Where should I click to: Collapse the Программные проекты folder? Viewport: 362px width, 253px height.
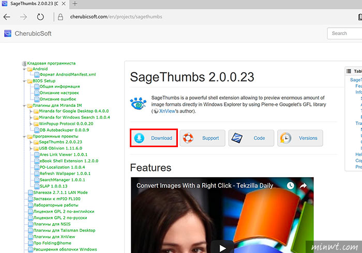(x=24, y=136)
